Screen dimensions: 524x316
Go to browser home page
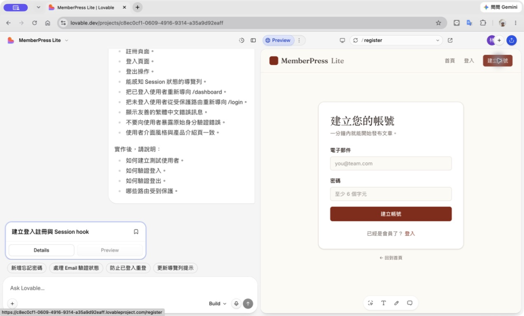point(48,23)
